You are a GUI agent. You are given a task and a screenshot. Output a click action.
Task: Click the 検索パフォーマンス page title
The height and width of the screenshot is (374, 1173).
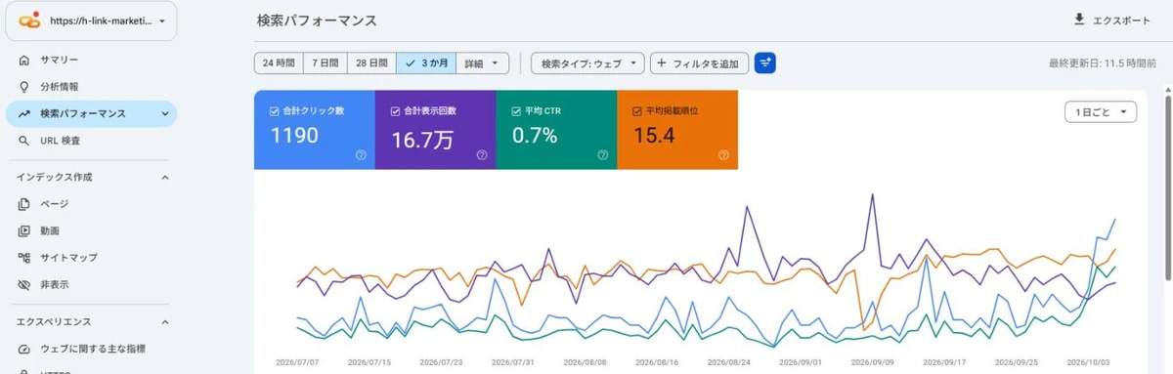(317, 21)
